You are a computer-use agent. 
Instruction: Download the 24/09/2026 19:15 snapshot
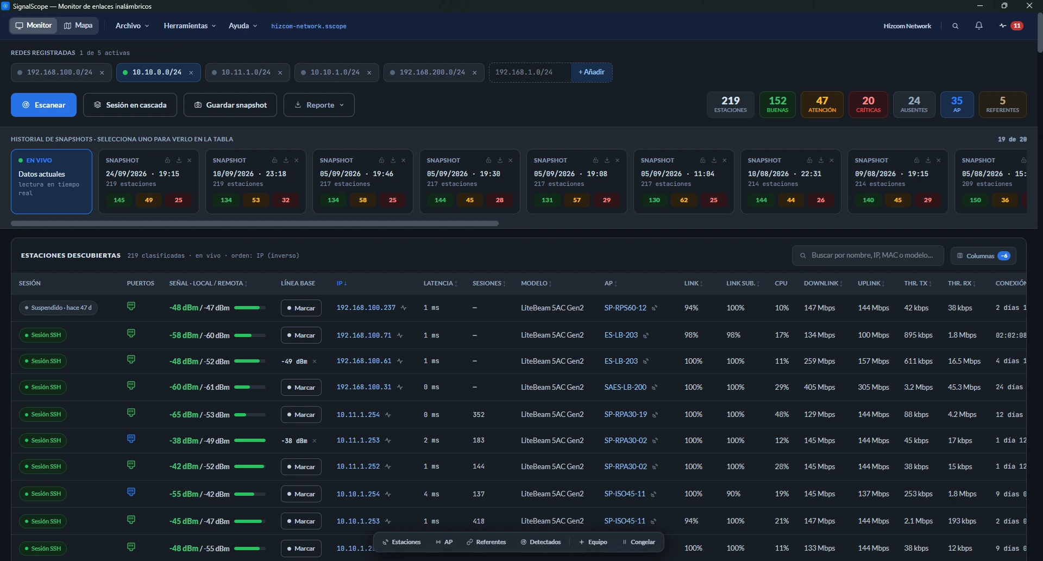pyautogui.click(x=178, y=160)
